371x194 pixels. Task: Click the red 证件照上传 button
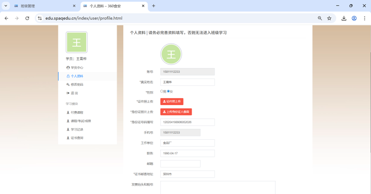[172, 101]
